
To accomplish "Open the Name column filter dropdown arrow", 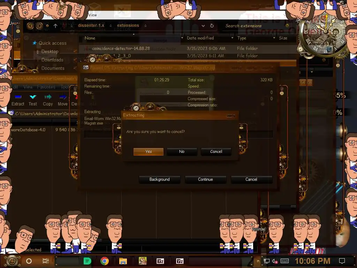I will tap(182, 38).
